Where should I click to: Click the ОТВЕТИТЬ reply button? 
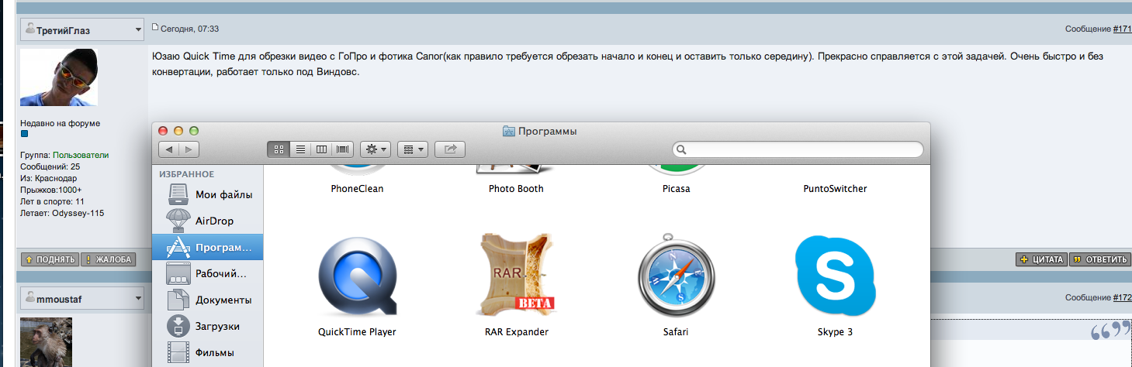(1099, 259)
